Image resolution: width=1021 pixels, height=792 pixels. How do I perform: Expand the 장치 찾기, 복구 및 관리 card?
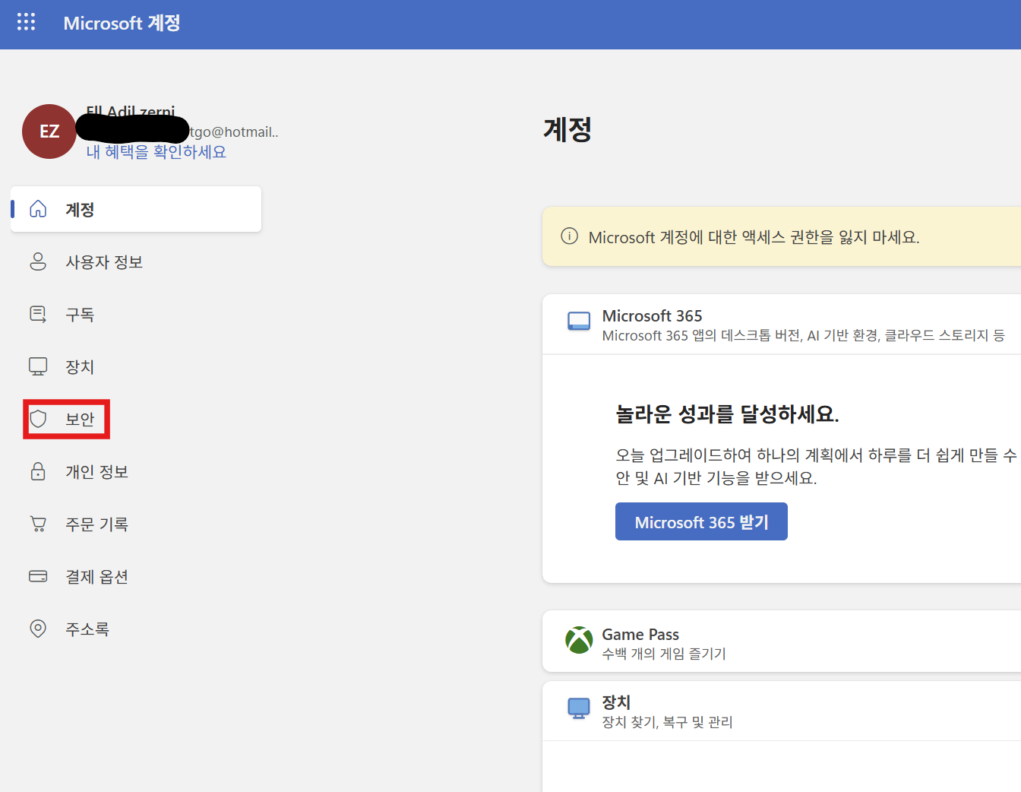coord(782,711)
